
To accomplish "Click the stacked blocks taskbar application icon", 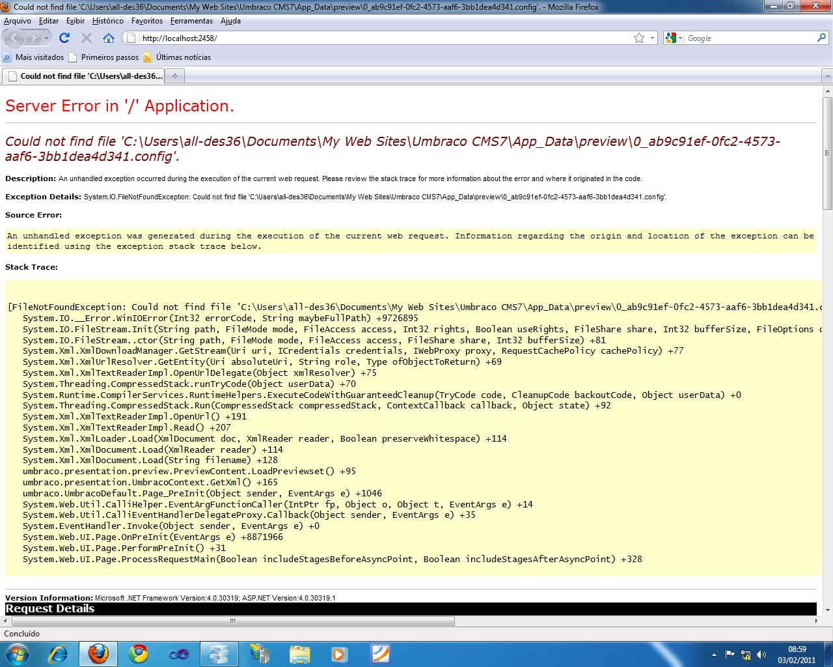I will click(219, 653).
